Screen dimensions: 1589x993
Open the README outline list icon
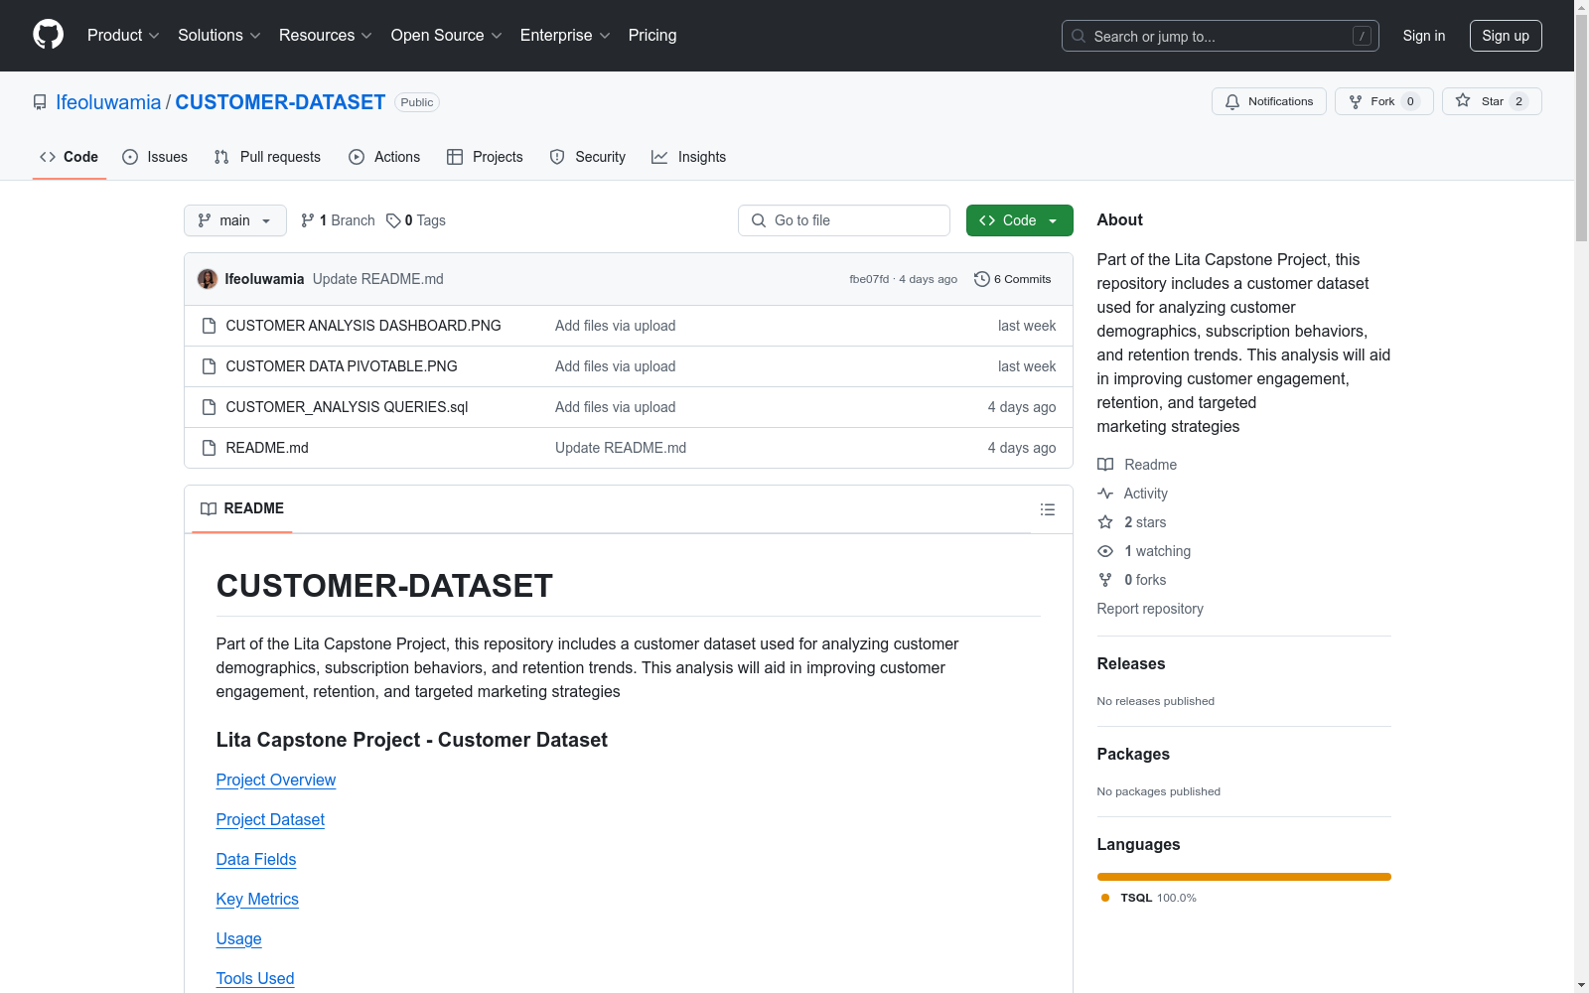[1047, 509]
